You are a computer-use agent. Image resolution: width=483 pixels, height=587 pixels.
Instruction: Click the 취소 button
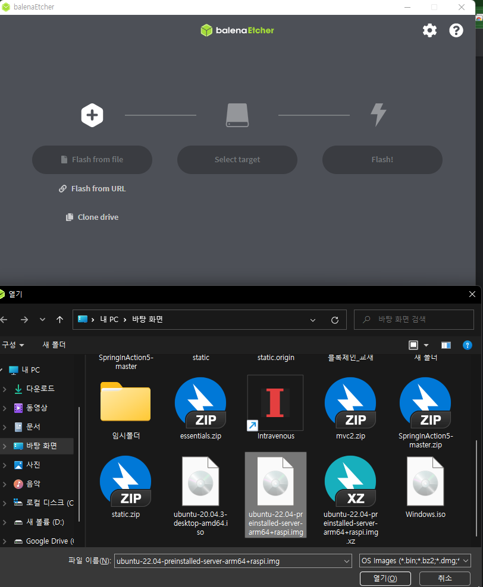(445, 579)
